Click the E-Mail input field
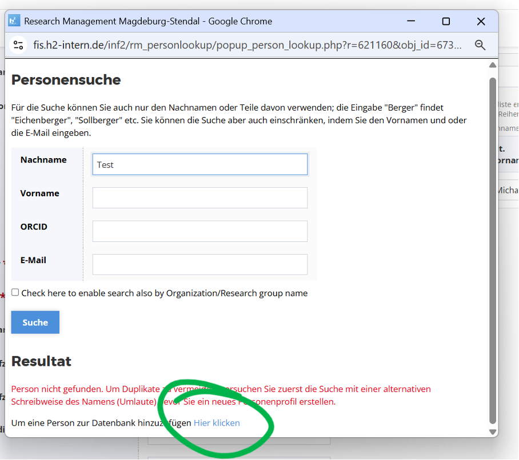Viewport: 519px width, 460px height. [199, 265]
